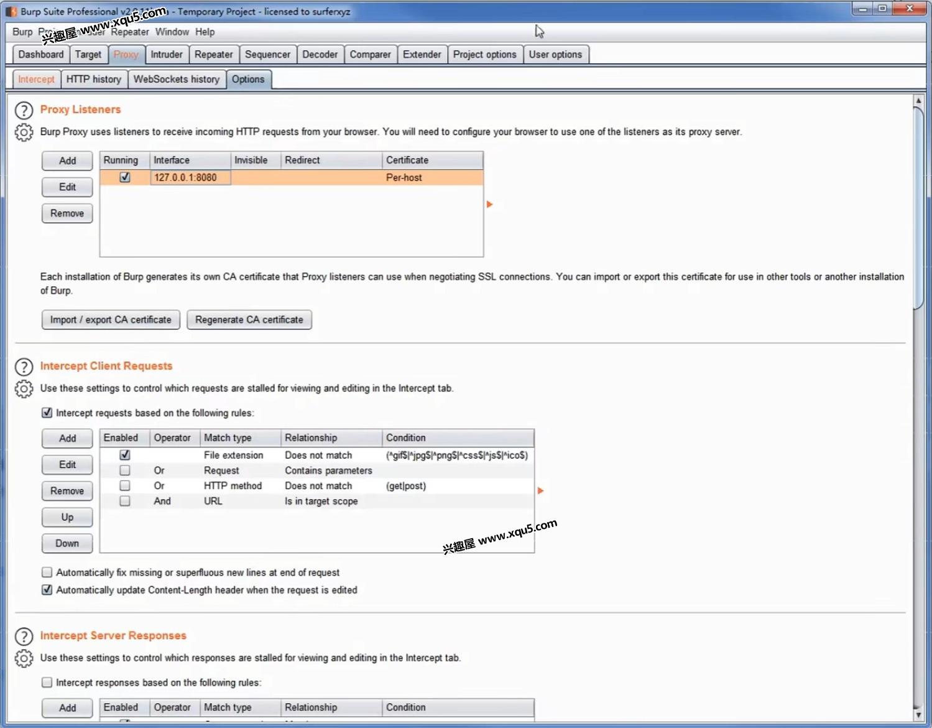Edit the selected proxy listener
The height and width of the screenshot is (728, 932).
[x=67, y=187]
